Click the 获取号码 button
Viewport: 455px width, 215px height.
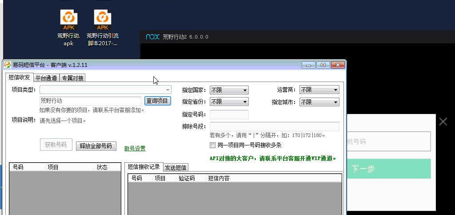tap(56, 145)
